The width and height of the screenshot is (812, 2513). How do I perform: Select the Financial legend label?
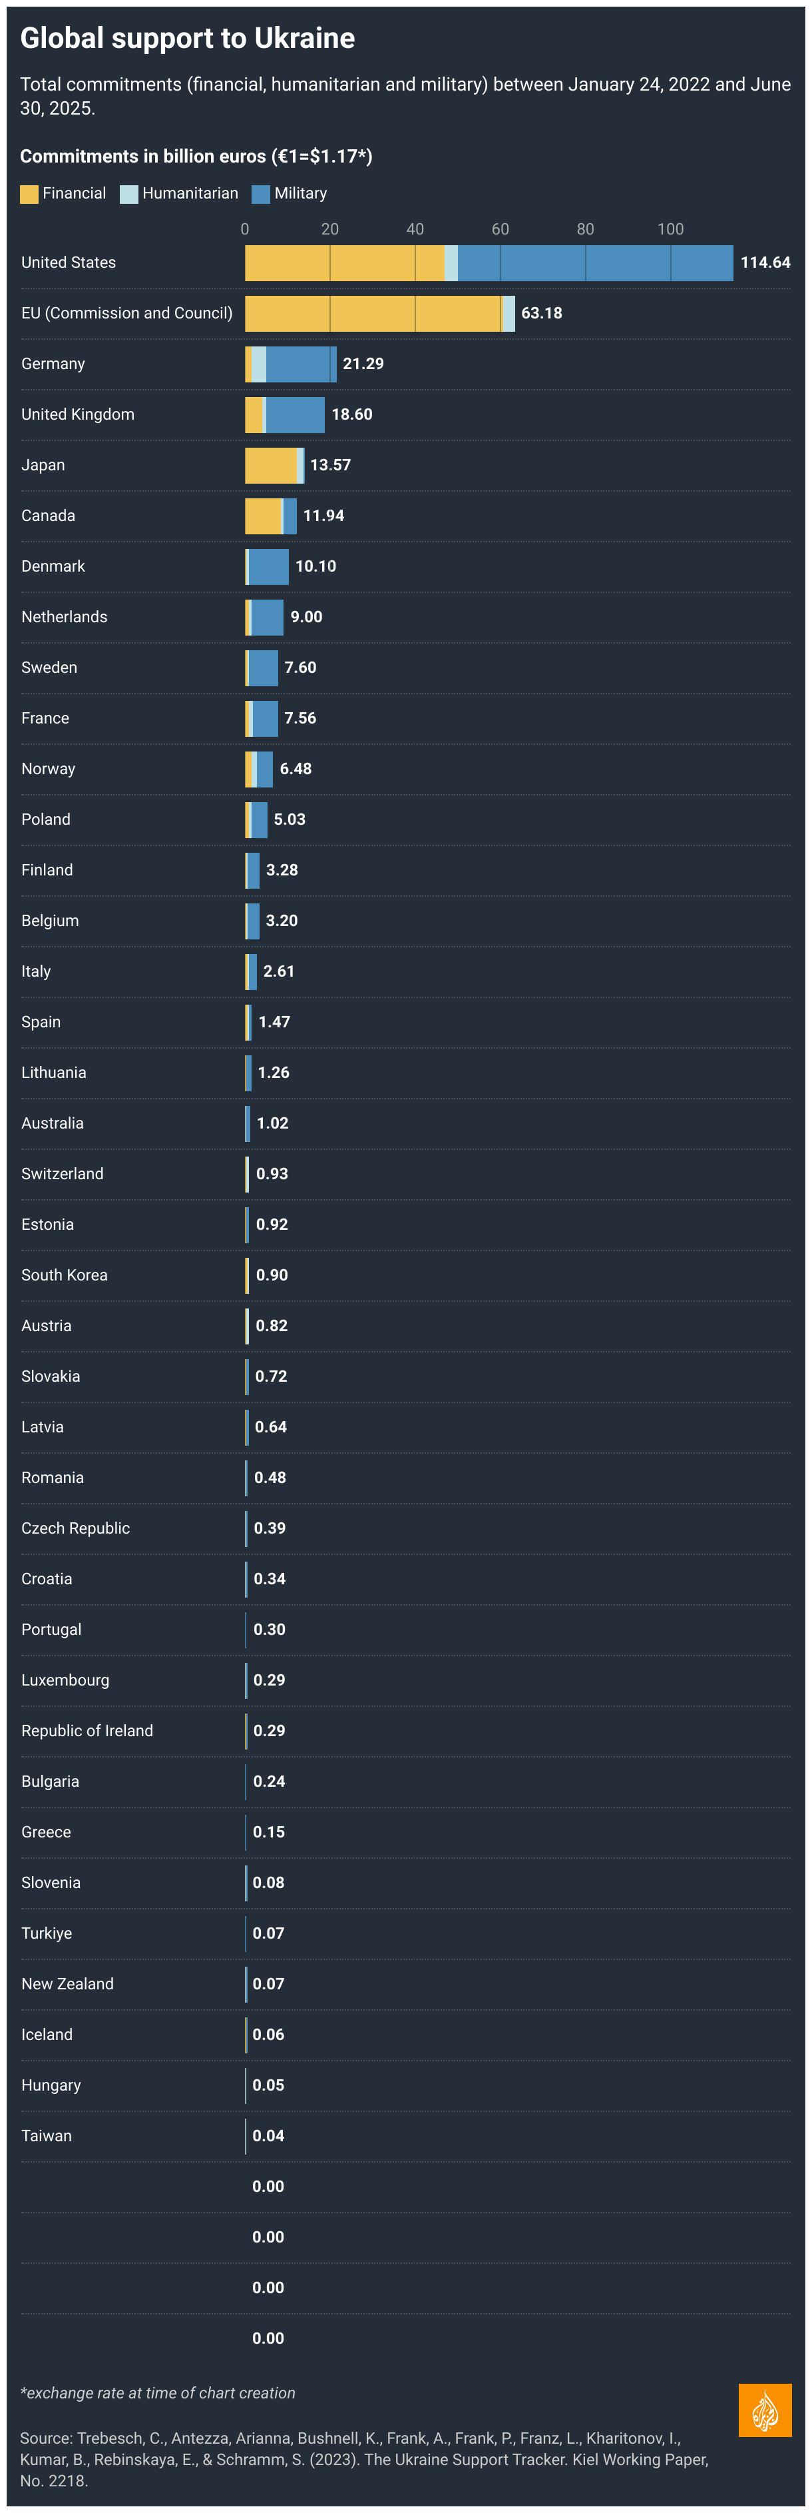click(x=74, y=193)
